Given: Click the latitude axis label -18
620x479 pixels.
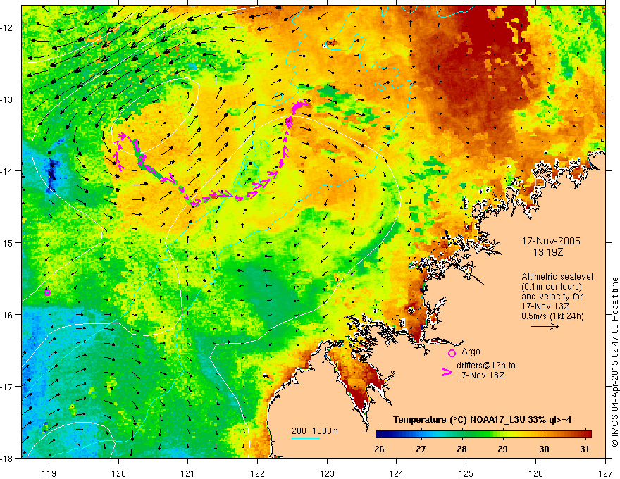Looking at the screenshot, I should click(x=8, y=458).
